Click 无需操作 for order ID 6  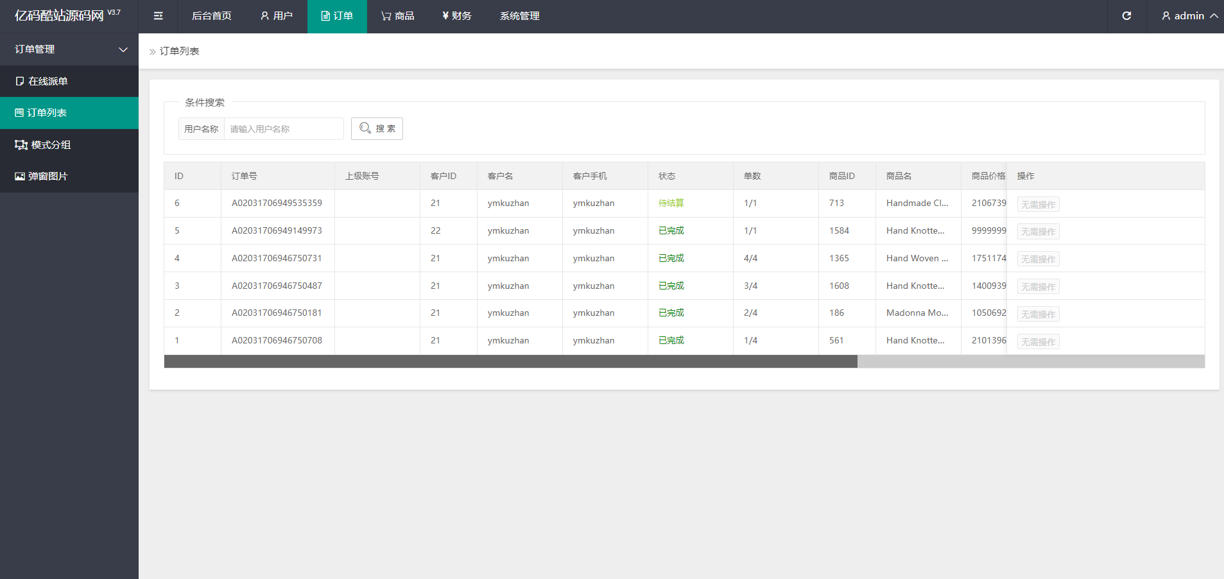[1038, 205]
